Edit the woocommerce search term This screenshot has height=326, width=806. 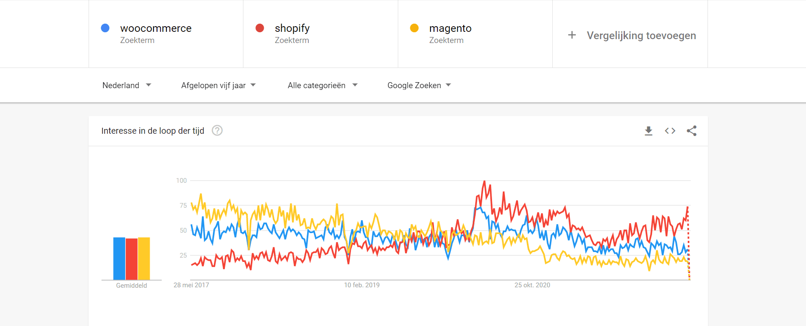156,28
